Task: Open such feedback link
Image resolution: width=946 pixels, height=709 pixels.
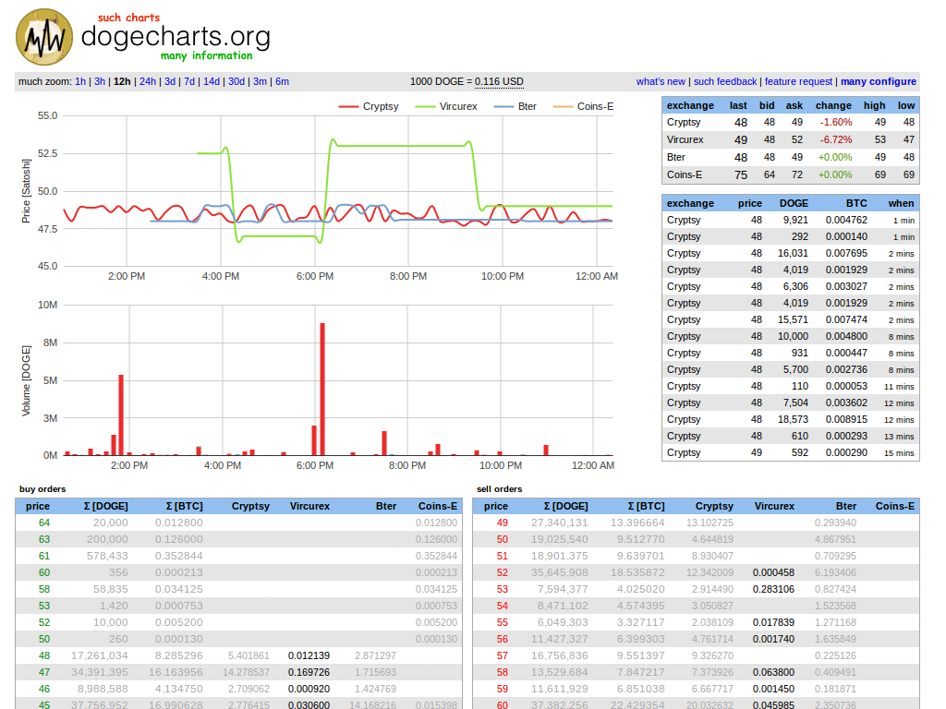Action: pyautogui.click(x=725, y=81)
